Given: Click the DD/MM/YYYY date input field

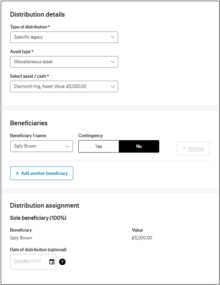Looking at the screenshot, I should (x=29, y=262).
